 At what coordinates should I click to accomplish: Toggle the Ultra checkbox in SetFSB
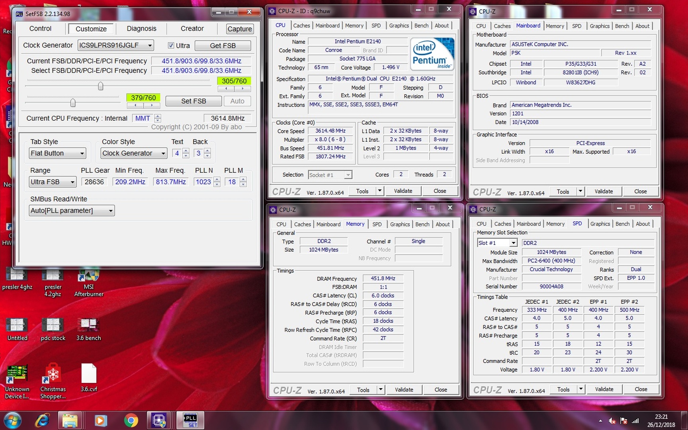pyautogui.click(x=171, y=45)
